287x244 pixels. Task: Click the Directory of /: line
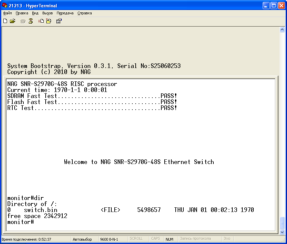32,204
